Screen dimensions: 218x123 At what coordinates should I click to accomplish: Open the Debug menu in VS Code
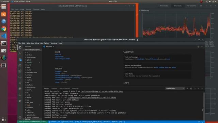(x=46, y=43)
